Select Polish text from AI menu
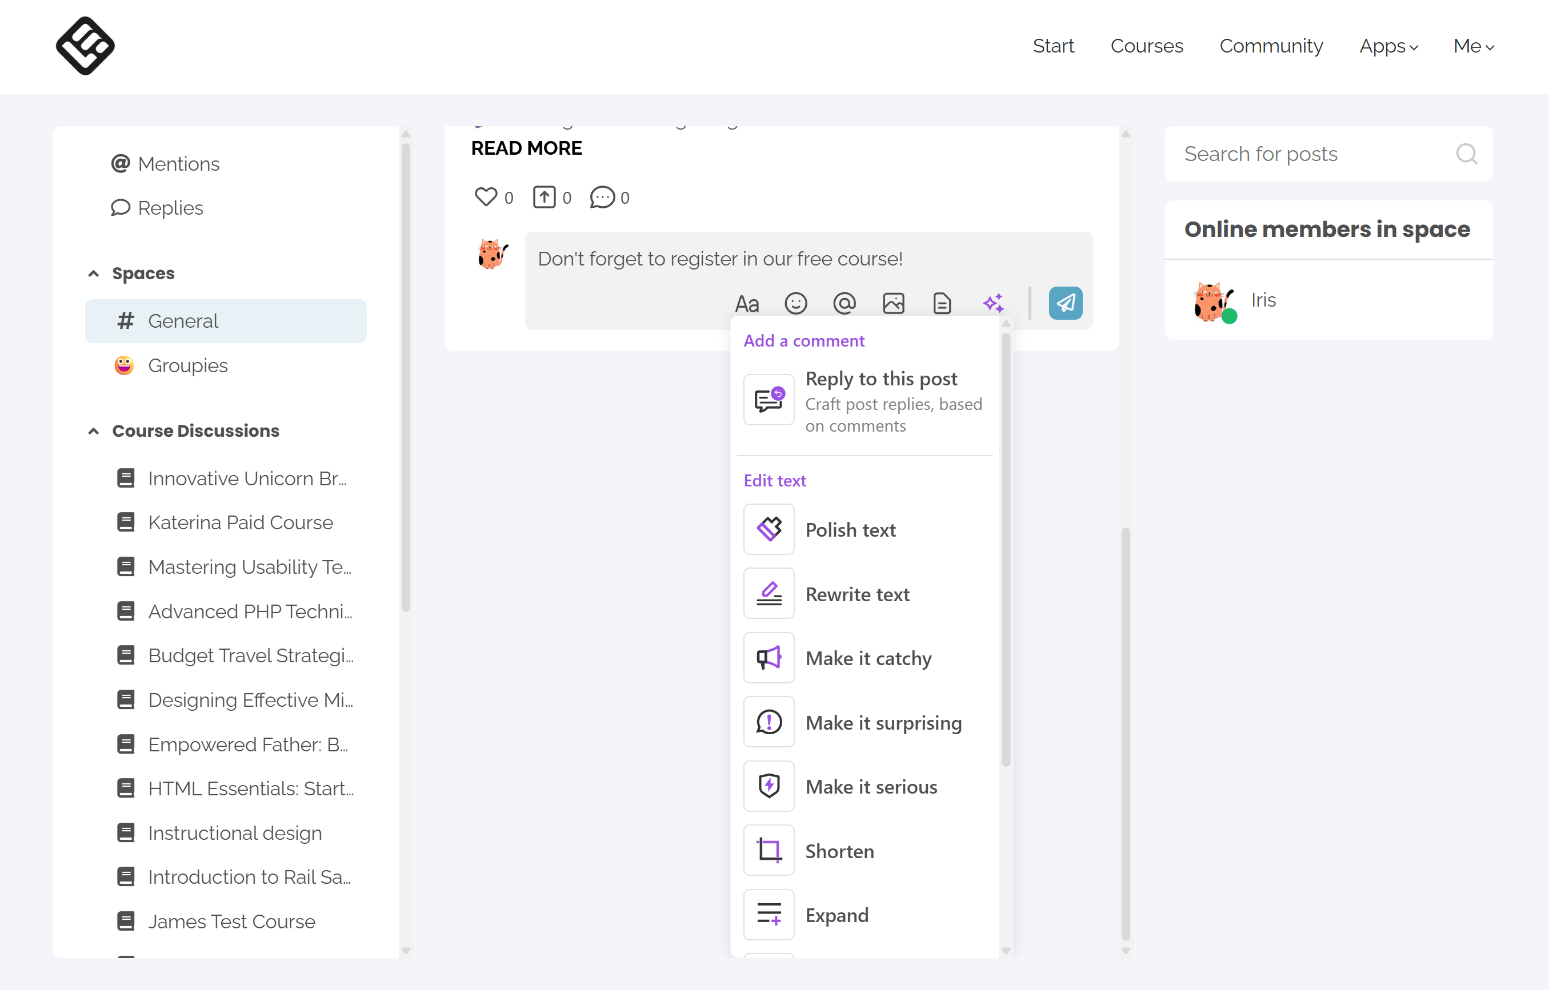The width and height of the screenshot is (1549, 990). point(850,530)
